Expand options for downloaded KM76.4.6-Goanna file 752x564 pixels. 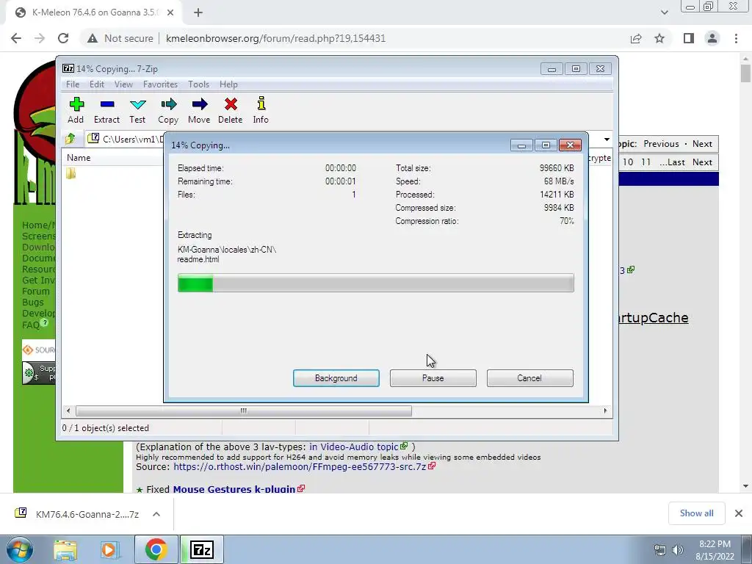156,514
